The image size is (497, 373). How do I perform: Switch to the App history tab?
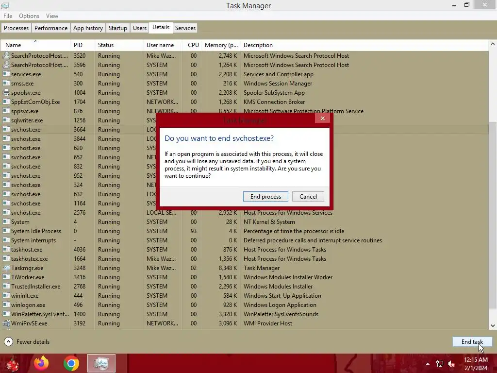pyautogui.click(x=88, y=28)
